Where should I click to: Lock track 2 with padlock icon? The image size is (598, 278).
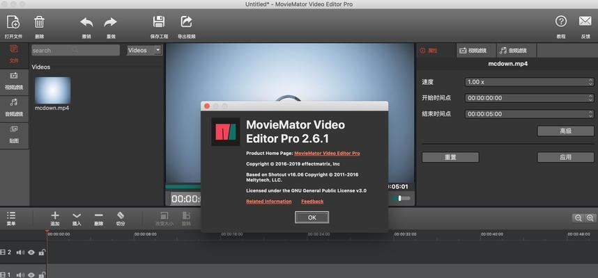coord(42,252)
